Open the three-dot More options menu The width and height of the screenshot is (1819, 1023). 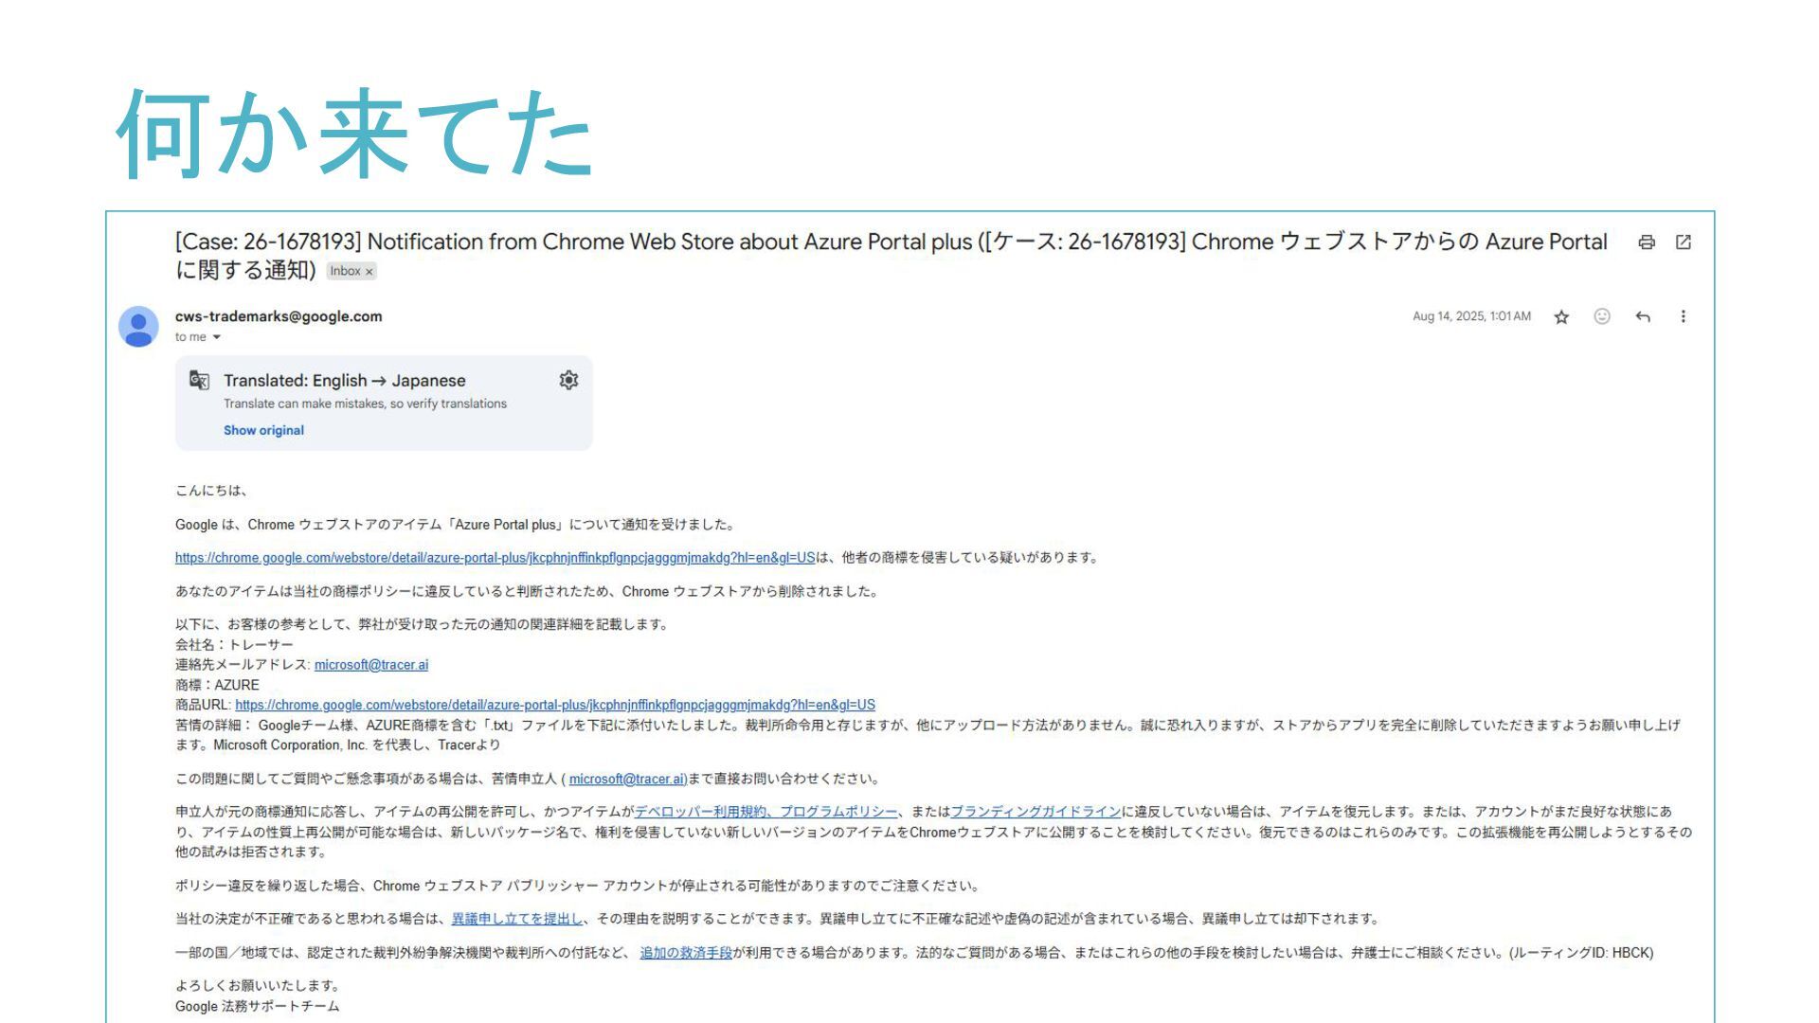[x=1683, y=316]
